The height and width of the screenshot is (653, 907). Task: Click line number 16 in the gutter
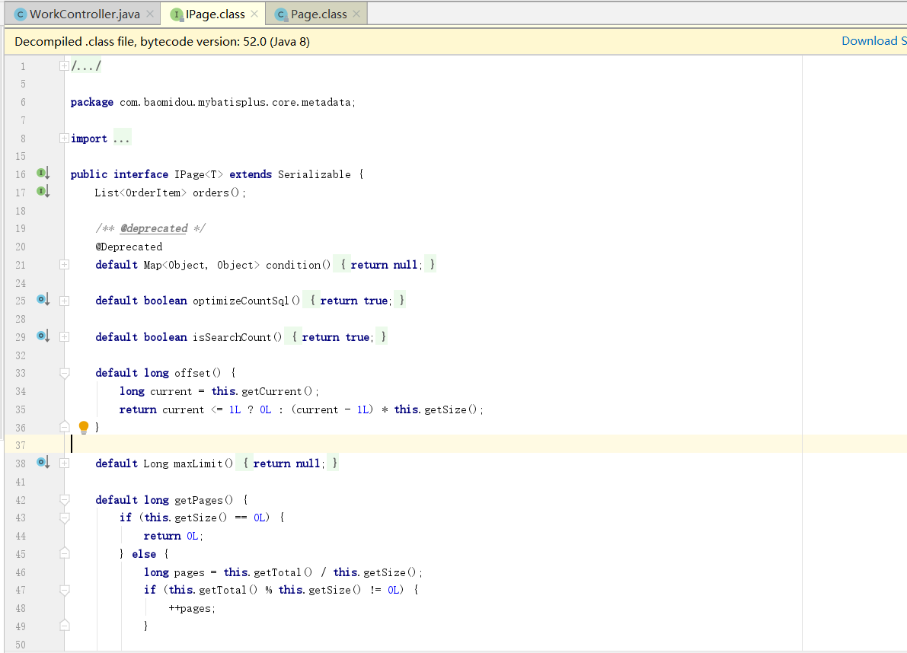point(21,174)
